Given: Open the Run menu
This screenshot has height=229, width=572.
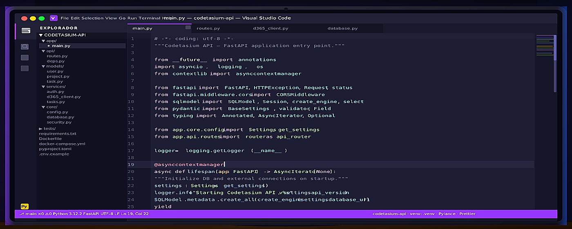Looking at the screenshot, I should click(x=132, y=18).
